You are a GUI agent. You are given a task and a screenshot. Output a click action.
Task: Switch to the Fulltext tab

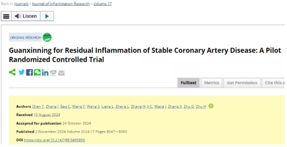(188, 83)
